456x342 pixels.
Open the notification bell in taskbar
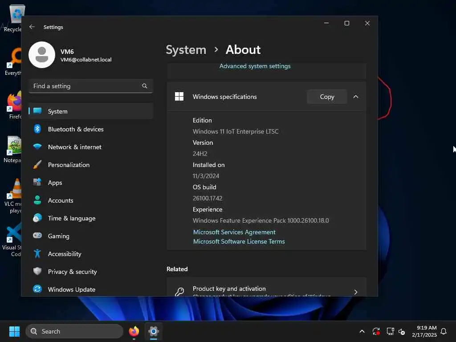444,331
